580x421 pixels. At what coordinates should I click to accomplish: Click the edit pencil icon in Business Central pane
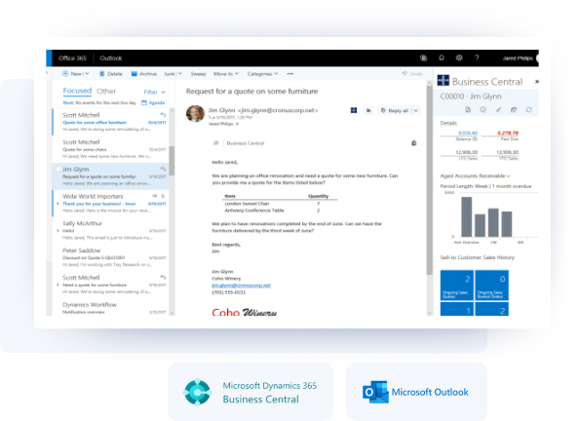[498, 109]
